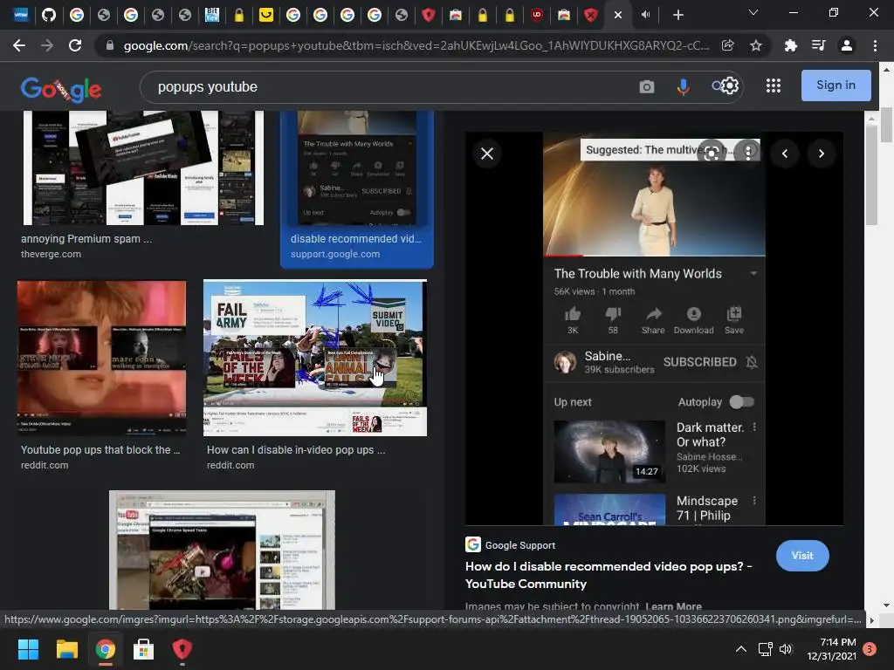Open the Windows Start menu
Screen dimensions: 894x670
tap(28, 649)
